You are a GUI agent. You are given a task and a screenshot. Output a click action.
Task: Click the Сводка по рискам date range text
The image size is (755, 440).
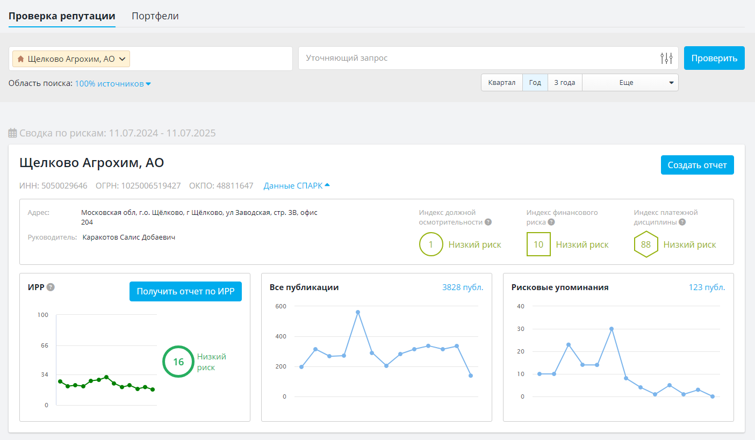pyautogui.click(x=118, y=133)
